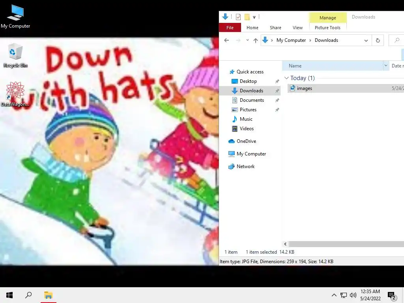Viewport: 404px width, 303px height.
Task: Click the New Folder icon in quick access toolbar
Action: click(x=247, y=17)
